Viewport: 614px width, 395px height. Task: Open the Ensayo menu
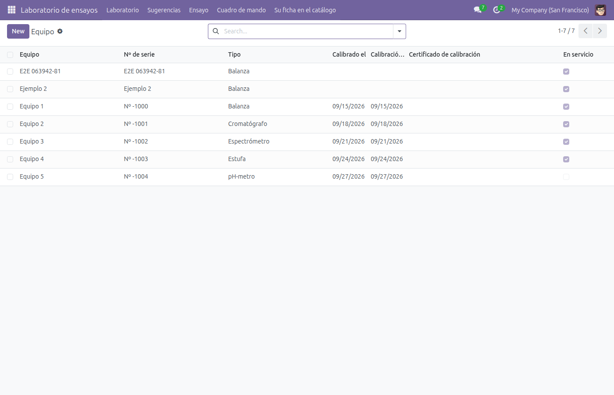(199, 10)
